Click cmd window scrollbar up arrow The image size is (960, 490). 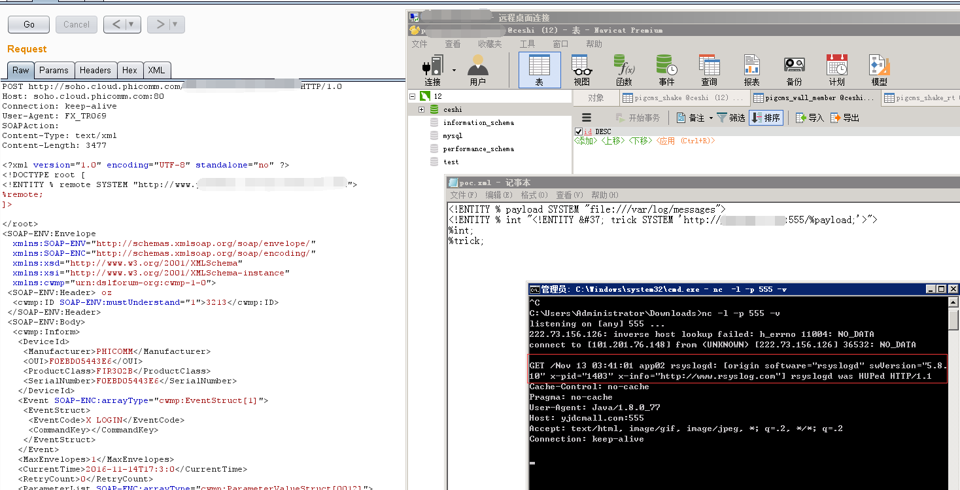(x=954, y=303)
